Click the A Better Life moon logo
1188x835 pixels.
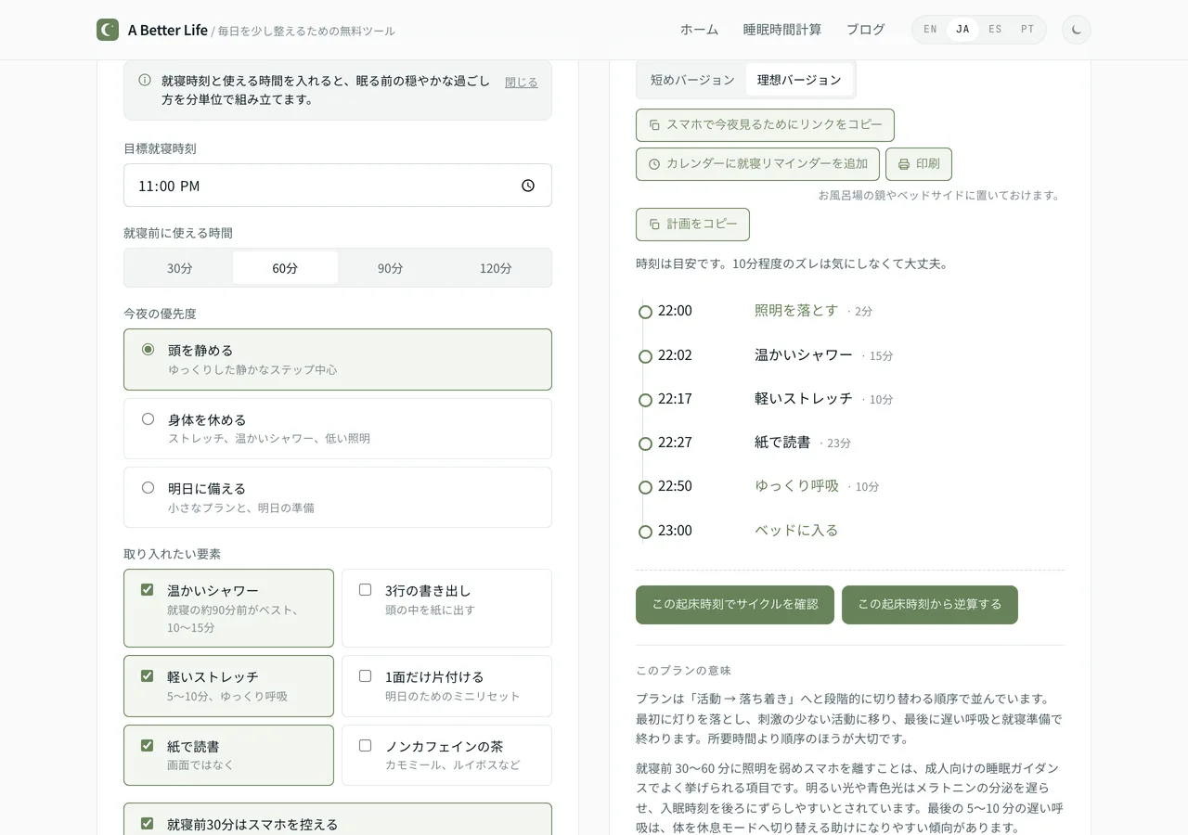[108, 30]
